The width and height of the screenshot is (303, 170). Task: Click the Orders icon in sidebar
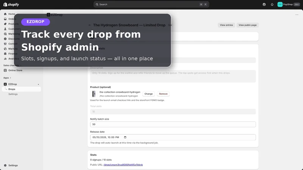click(5, 19)
